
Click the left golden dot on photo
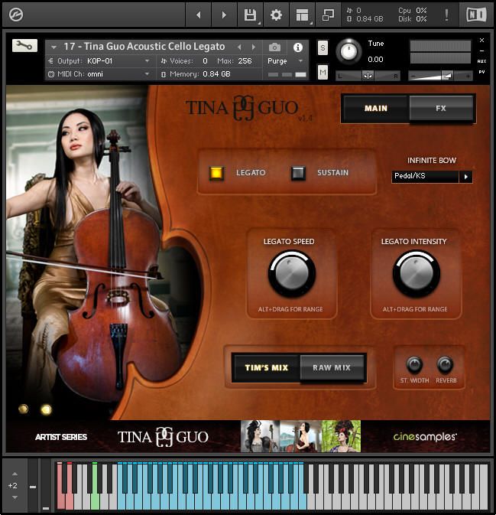click(23, 409)
